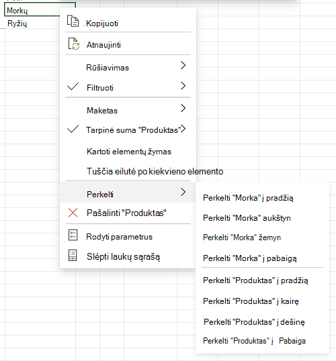Open the Maketas menu item
This screenshot has width=336, height=361.
(128, 109)
